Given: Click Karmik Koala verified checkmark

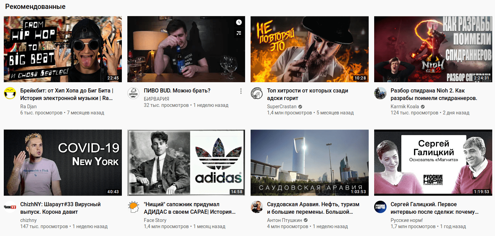Looking at the screenshot, I should [x=423, y=107].
